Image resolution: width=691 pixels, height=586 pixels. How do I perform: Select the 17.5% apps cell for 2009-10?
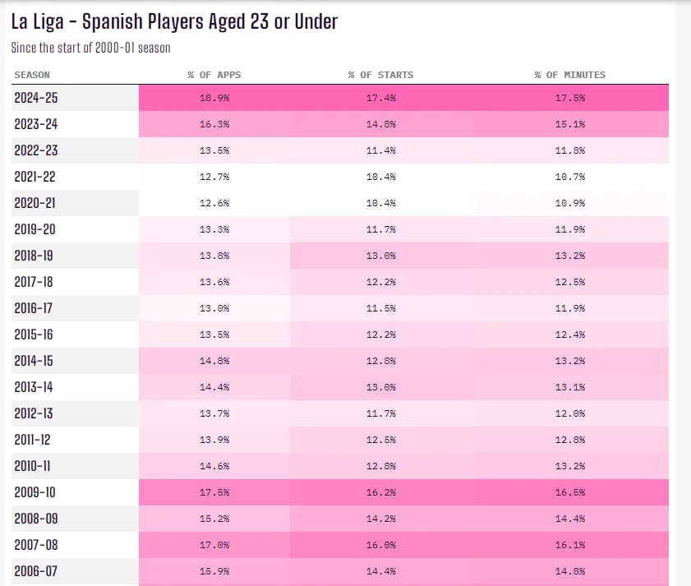(214, 492)
